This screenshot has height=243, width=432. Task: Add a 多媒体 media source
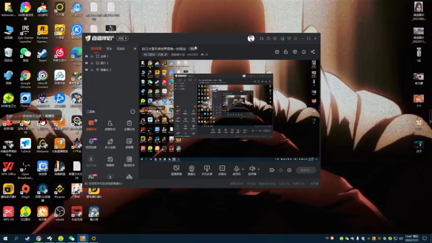click(x=222, y=170)
